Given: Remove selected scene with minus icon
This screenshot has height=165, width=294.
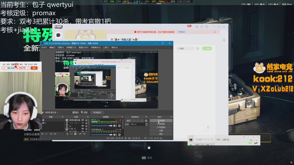Looking at the screenshot, I should 46,134.
